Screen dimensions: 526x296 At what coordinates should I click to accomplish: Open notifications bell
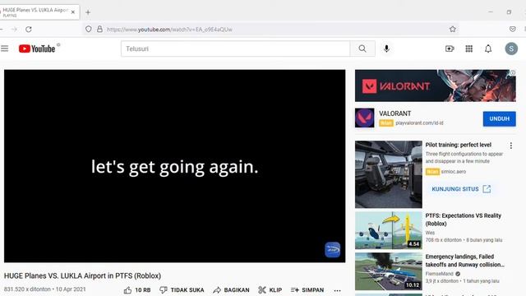click(488, 49)
